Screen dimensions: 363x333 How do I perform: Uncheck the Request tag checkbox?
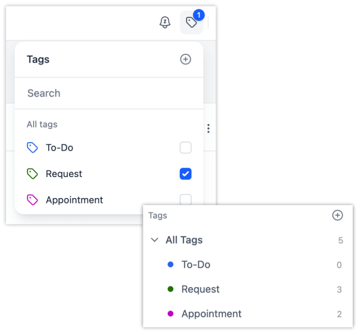coord(185,174)
